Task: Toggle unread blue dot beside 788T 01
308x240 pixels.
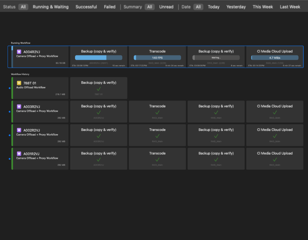Action: pos(9,88)
